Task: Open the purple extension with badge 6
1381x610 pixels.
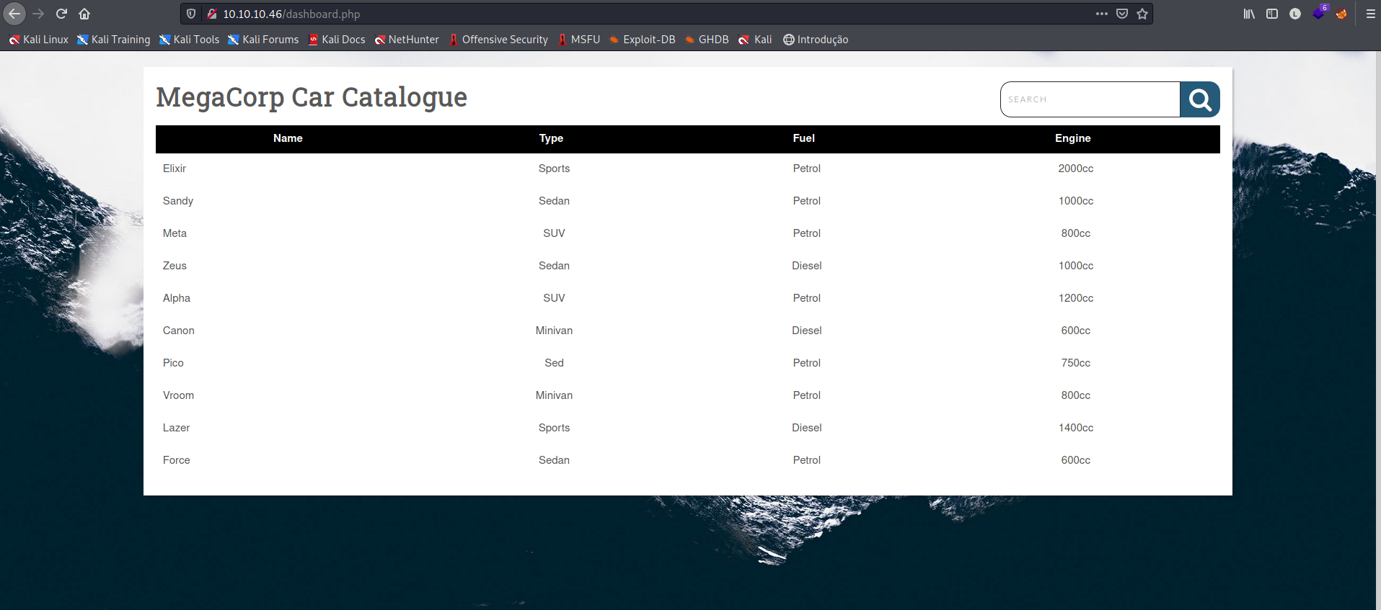Action: pos(1318,14)
